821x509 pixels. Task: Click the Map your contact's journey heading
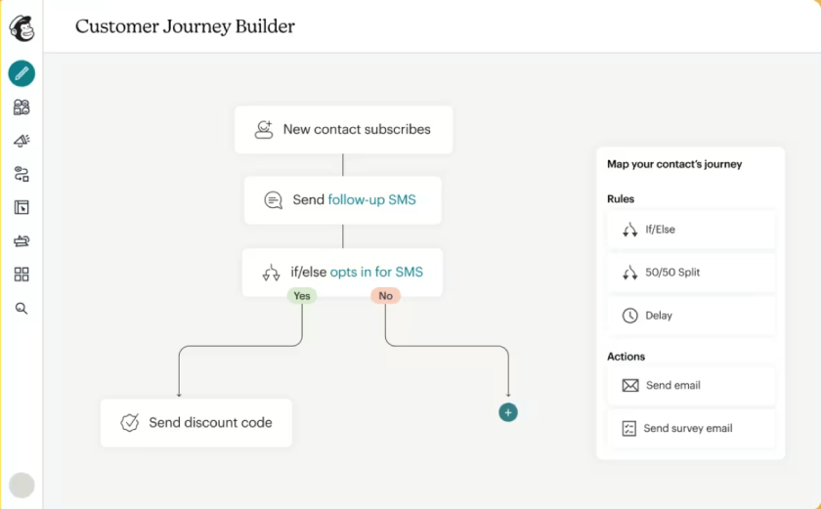[674, 164]
